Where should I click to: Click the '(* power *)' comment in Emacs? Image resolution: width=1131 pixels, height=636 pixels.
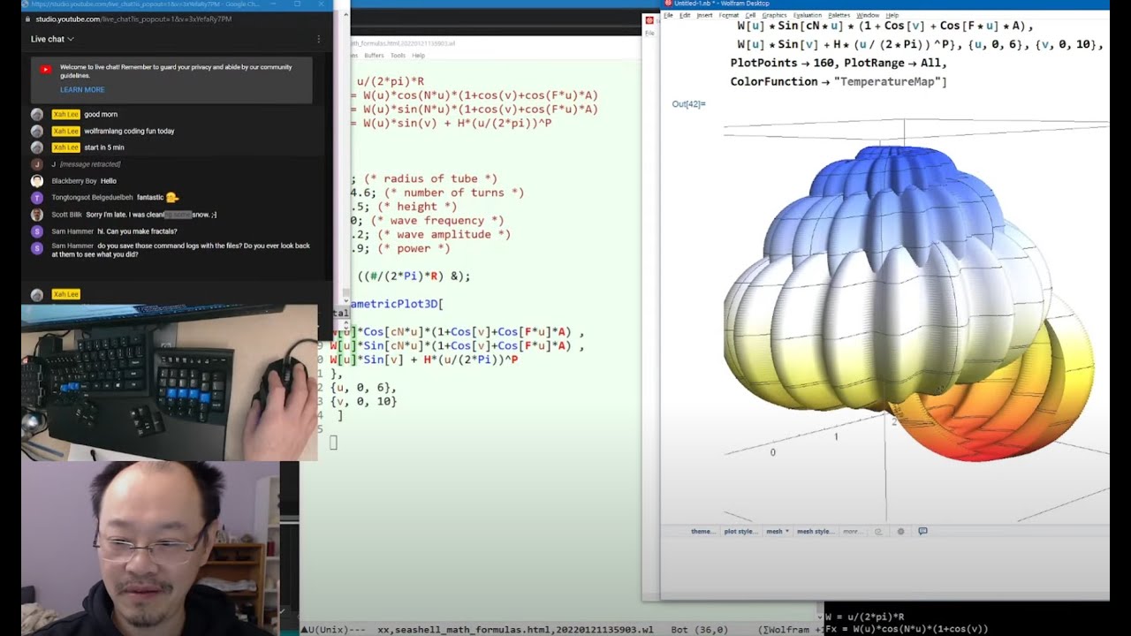[x=413, y=249]
